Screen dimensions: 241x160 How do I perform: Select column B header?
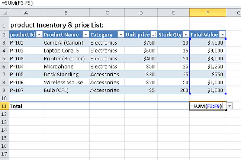[66, 13]
